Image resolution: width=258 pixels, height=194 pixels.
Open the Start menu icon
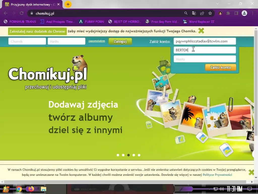click(6, 189)
